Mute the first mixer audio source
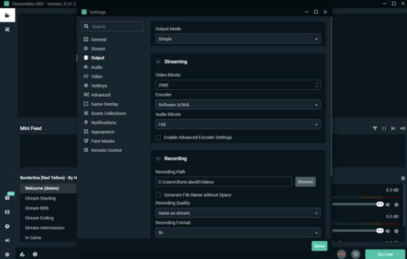The width and height of the screenshot is (407, 259). [388, 205]
